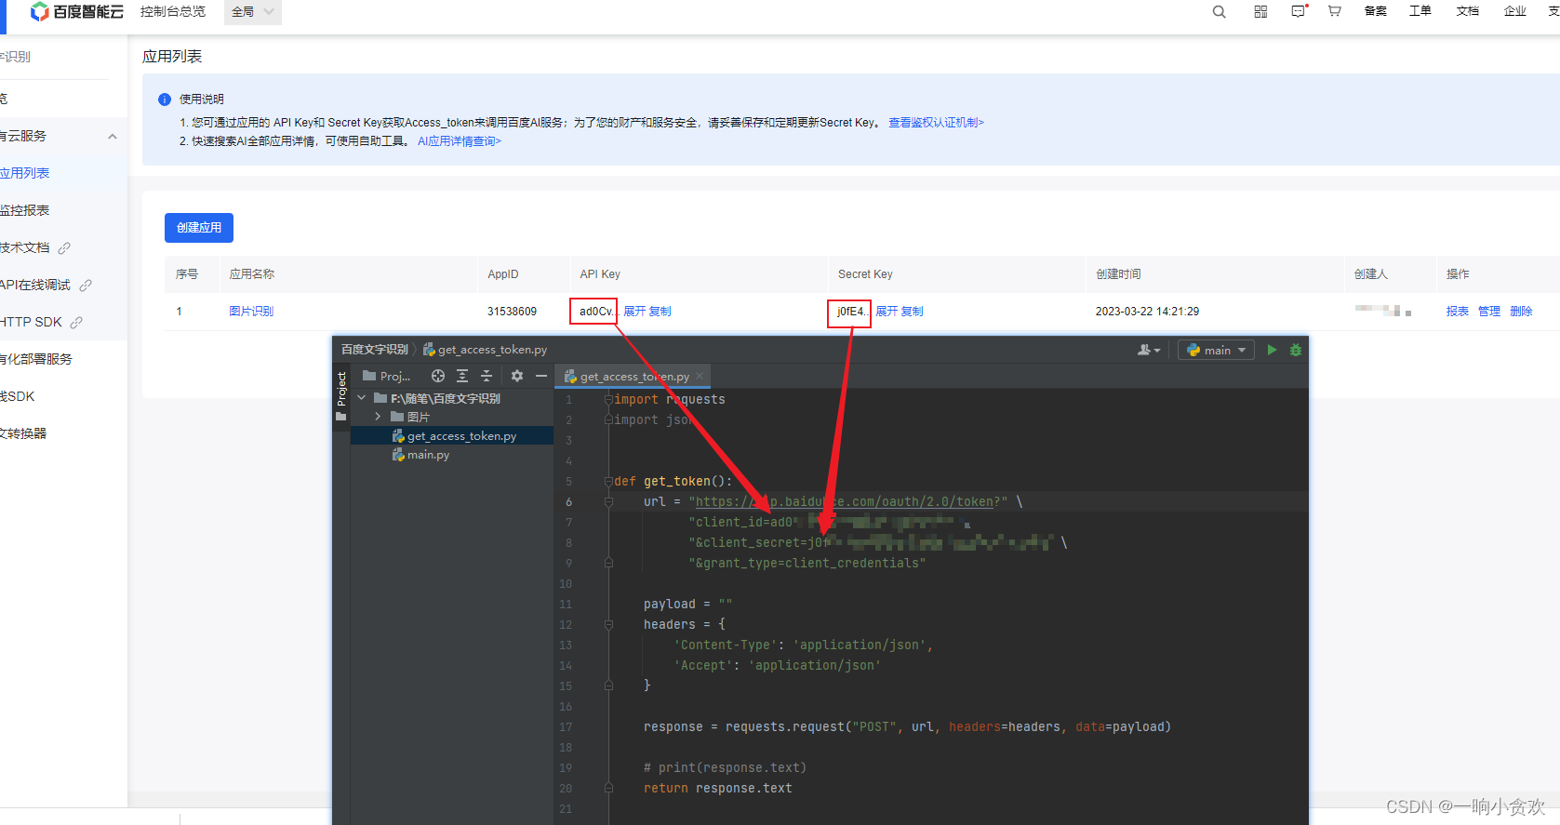Image resolution: width=1560 pixels, height=825 pixels.
Task: Expand the 图片 folder in project tree
Action: [x=378, y=417]
